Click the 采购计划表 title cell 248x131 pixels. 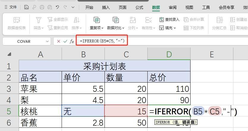click(x=104, y=66)
